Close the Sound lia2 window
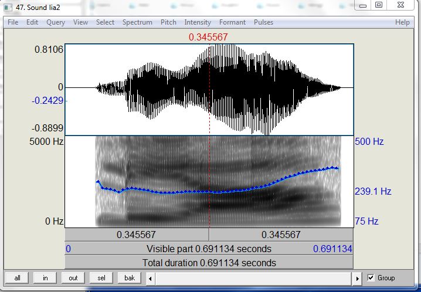Image resolution: width=421 pixels, height=292 pixels. point(400,5)
